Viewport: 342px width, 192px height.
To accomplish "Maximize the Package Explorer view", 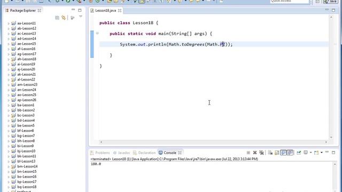I will coord(80,10).
